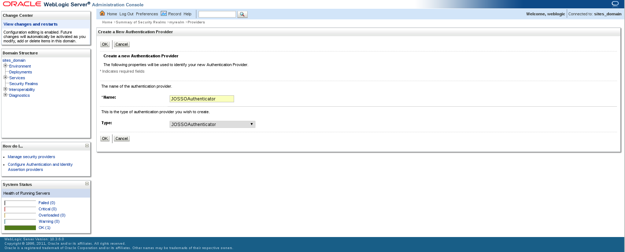Open Help in toolbar
The width and height of the screenshot is (625, 252).
tap(188, 14)
